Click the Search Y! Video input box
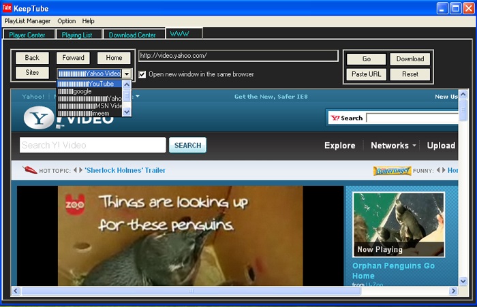 (x=93, y=145)
